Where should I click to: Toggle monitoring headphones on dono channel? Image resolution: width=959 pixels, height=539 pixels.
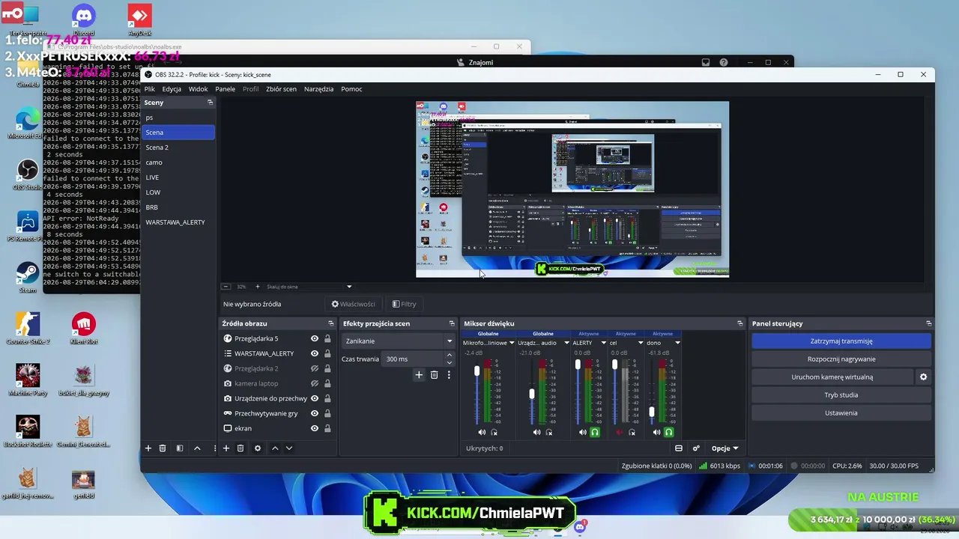click(669, 432)
